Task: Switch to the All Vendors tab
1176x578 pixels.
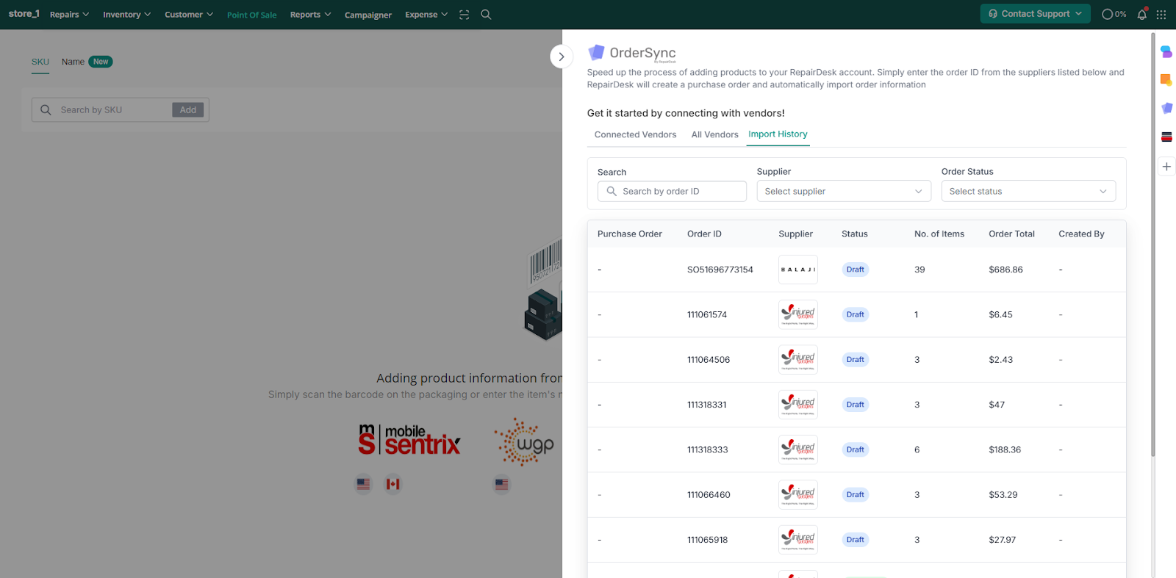Action: pos(714,134)
